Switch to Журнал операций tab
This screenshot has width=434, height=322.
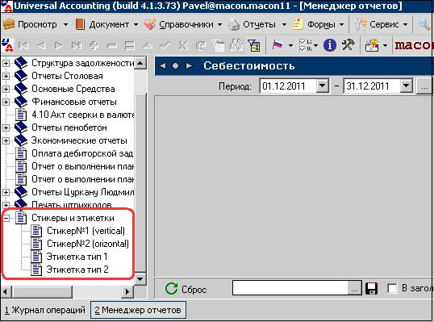tap(45, 310)
